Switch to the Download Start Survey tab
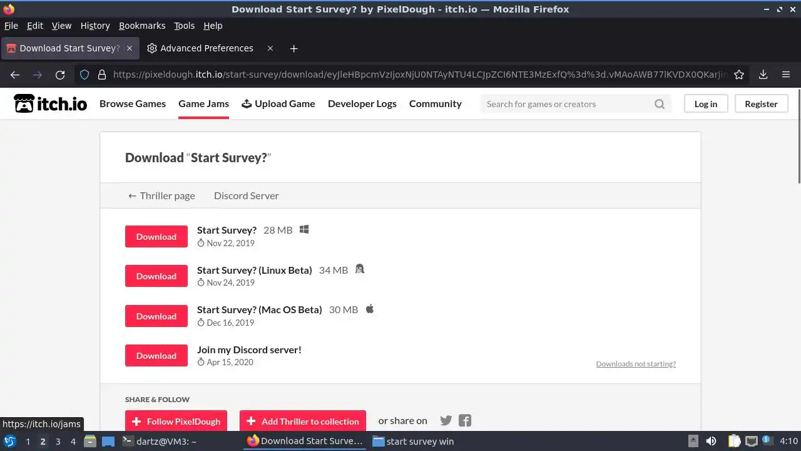The height and width of the screenshot is (451, 801). (x=69, y=48)
